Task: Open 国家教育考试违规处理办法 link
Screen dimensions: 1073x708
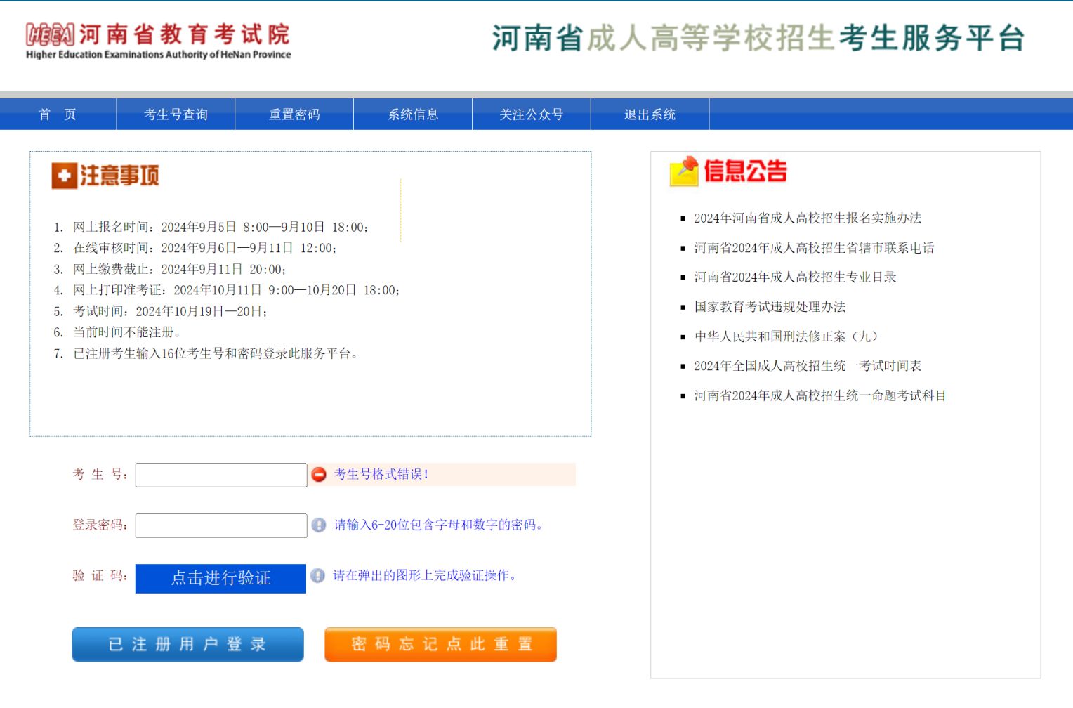Action: coord(770,307)
